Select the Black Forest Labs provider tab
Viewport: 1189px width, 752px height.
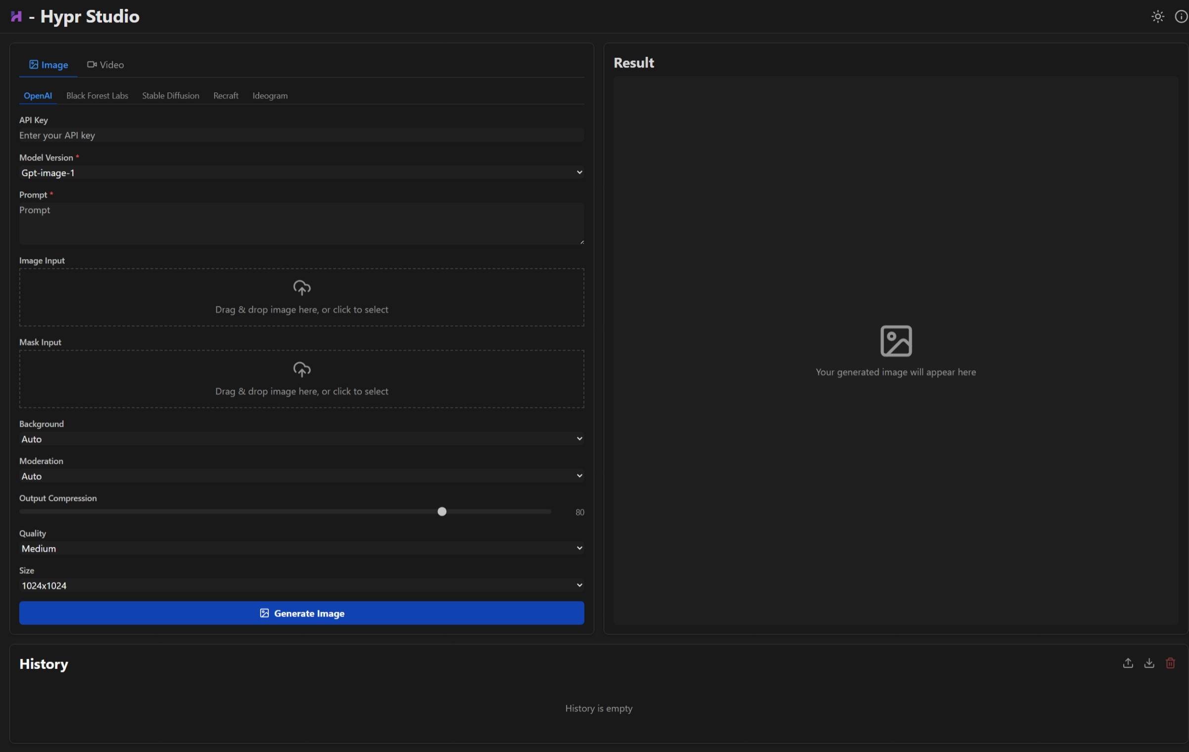click(97, 96)
